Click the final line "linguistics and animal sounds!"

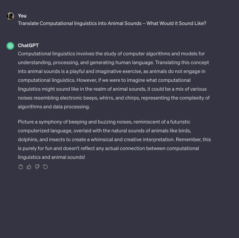click(51, 157)
